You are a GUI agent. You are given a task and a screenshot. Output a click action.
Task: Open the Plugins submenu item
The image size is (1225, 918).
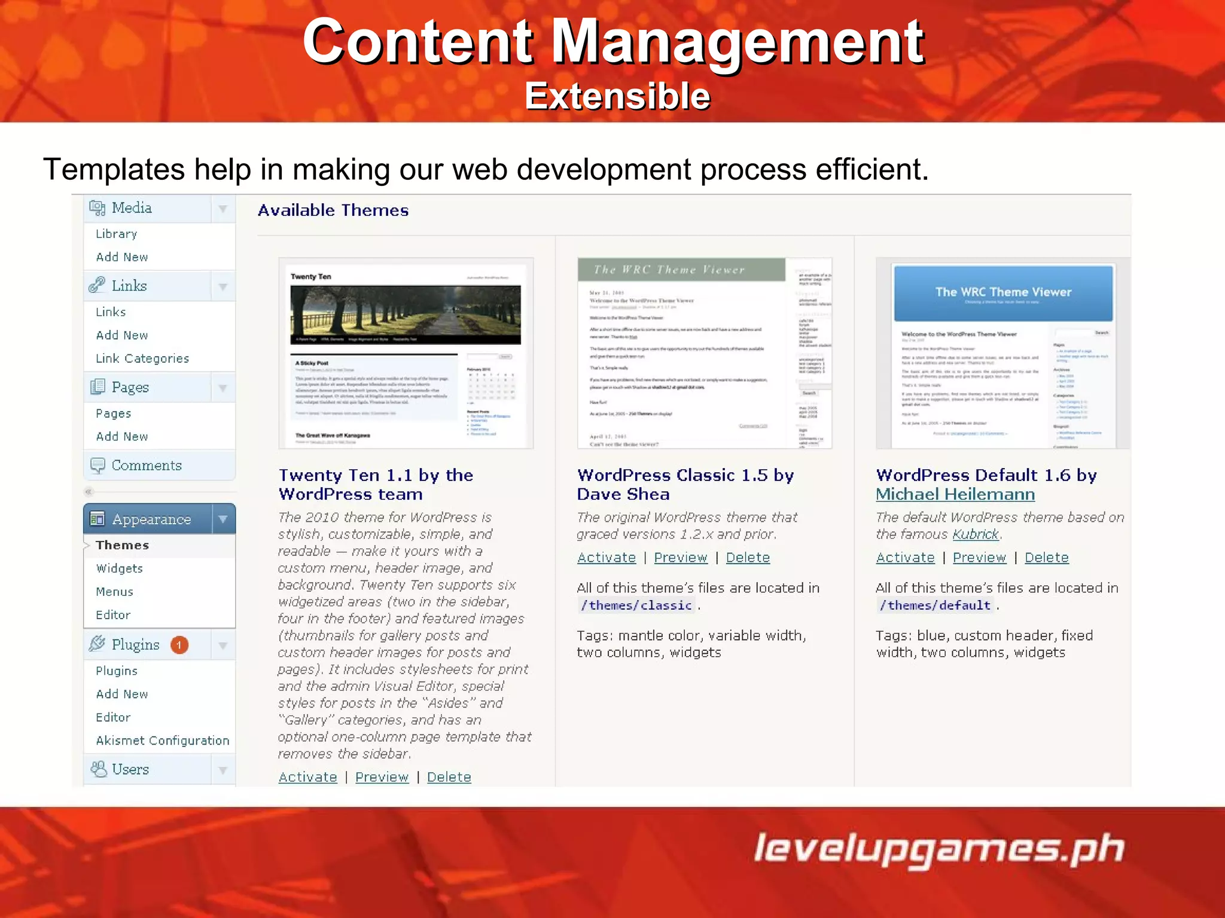coord(117,671)
